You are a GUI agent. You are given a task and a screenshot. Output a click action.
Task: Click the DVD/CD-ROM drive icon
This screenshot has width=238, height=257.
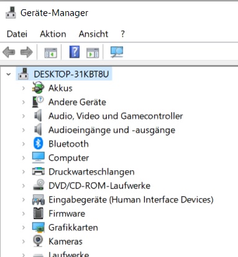(39, 185)
